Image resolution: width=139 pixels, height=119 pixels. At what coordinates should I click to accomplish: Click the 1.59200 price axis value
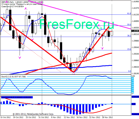click(136, 54)
